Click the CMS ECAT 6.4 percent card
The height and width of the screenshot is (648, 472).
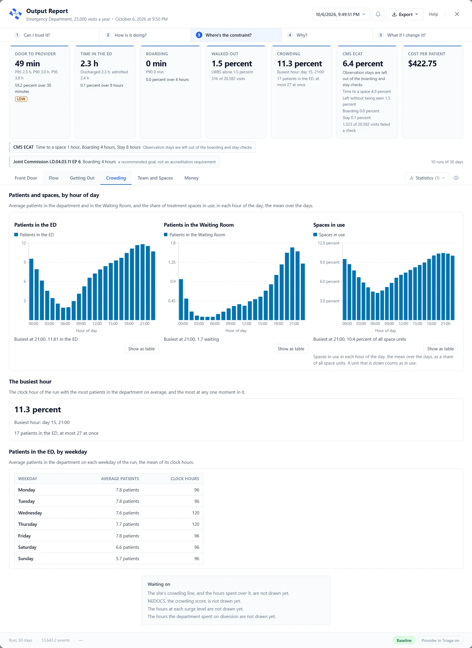367,92
